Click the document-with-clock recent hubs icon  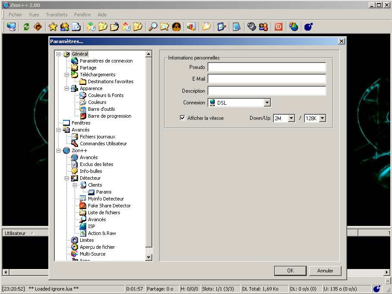[76, 27]
